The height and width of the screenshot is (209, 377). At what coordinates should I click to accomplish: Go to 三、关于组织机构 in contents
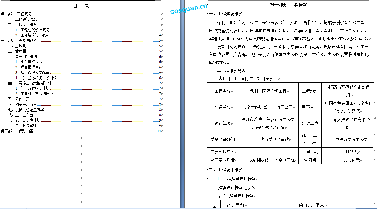click(23, 57)
